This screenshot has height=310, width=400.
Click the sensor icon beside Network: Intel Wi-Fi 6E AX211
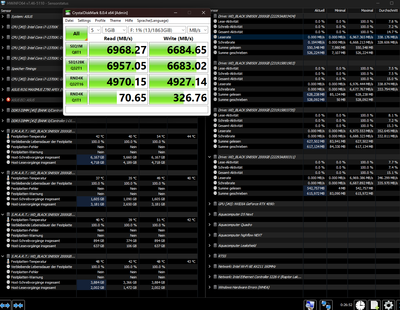pos(215,266)
